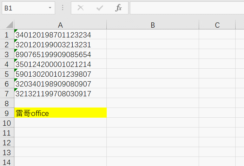Open the Name Box dropdown arrow
244x166 pixels.
[x=50, y=8]
